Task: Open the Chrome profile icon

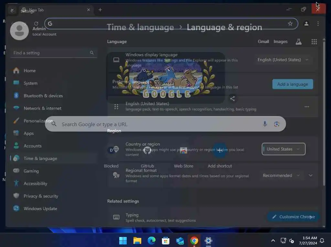Action: point(306,23)
